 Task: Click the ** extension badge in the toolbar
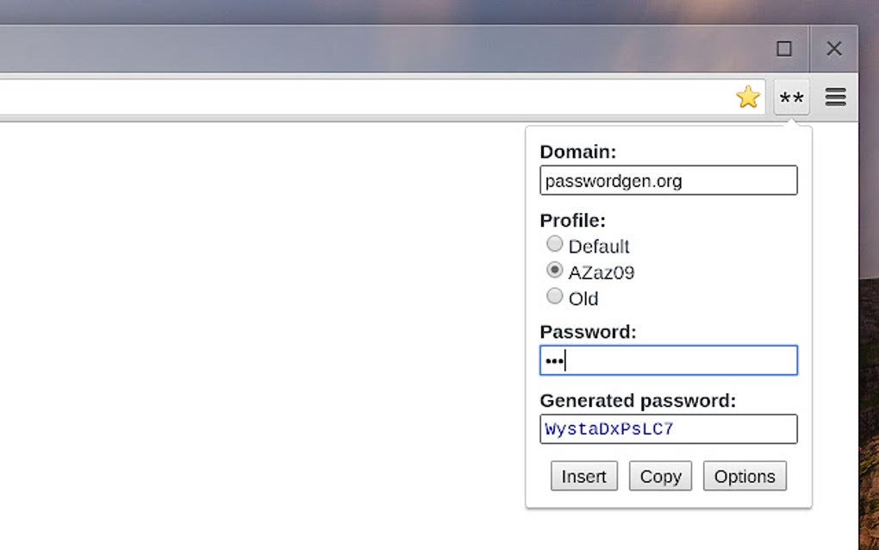[x=790, y=97]
